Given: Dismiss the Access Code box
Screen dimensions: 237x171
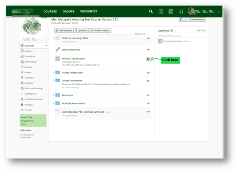Looking at the screenshot, I should [45, 117].
